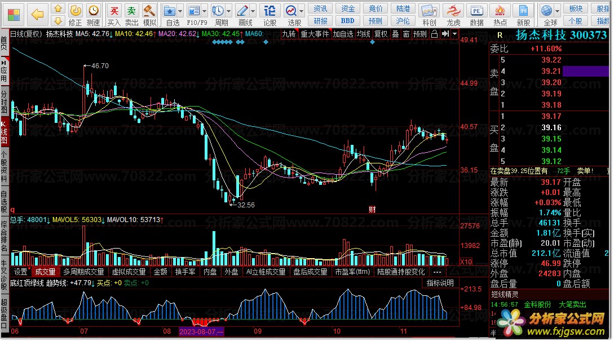Image resolution: width=614 pixels, height=341 pixels.
Task: Select the 多周期成交量 tab
Action: pos(83,272)
